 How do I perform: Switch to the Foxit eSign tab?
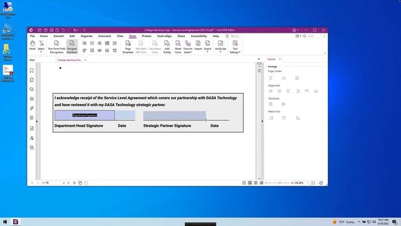click(x=164, y=36)
